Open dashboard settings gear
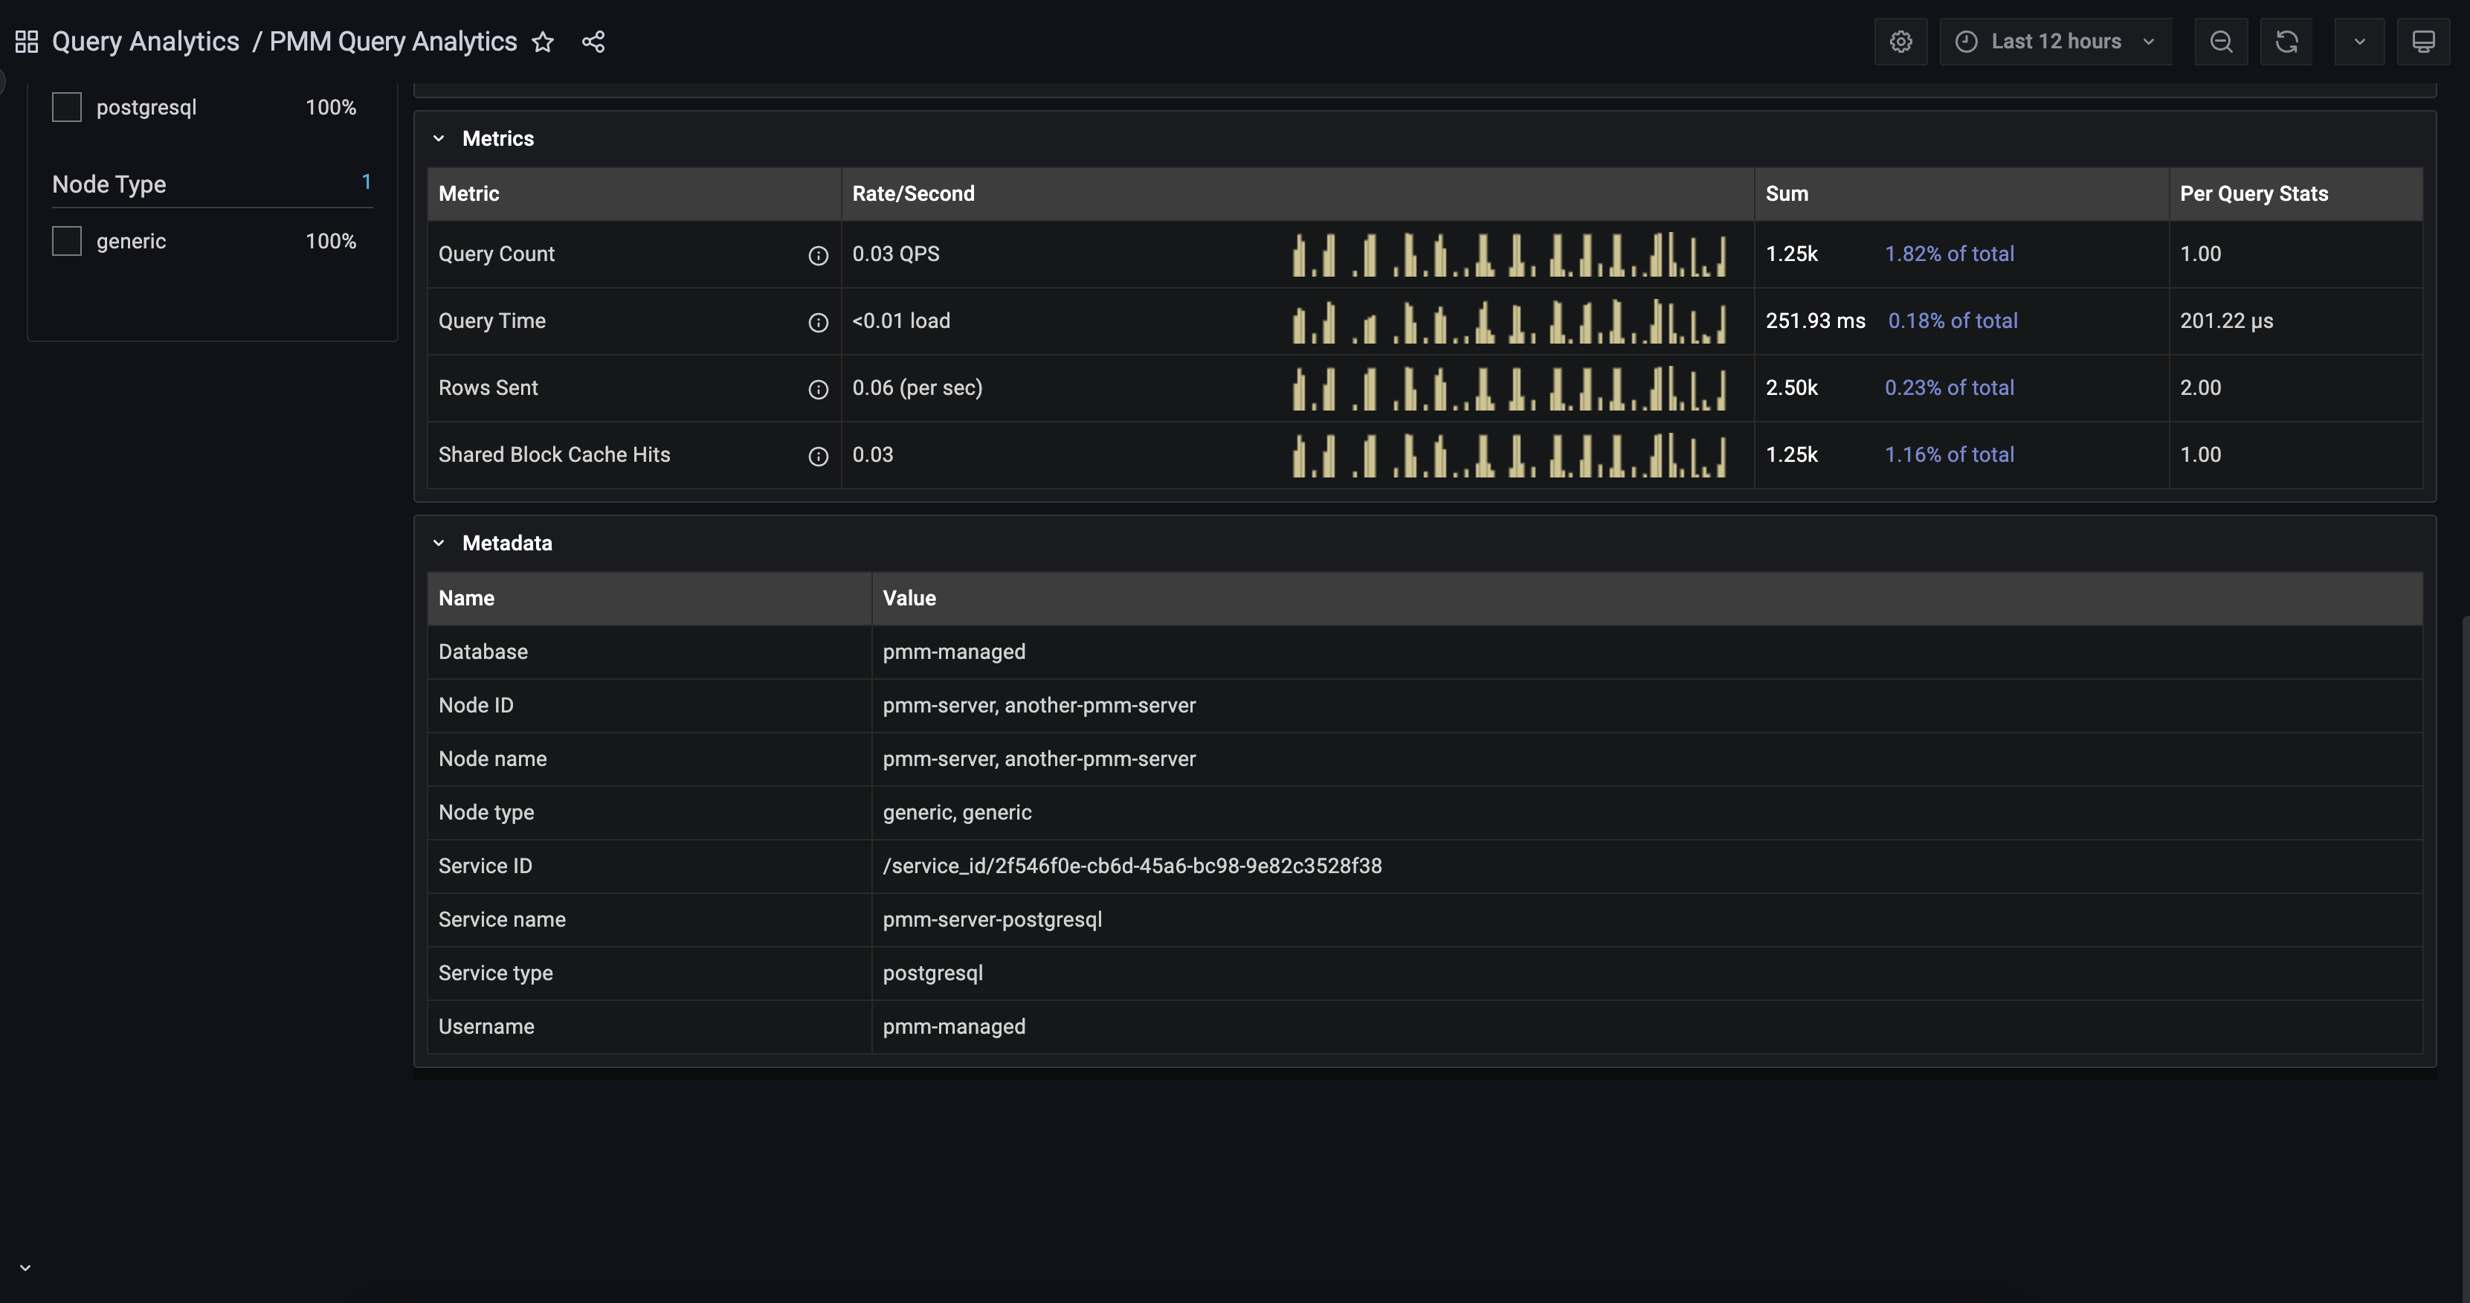2470x1303 pixels. pyautogui.click(x=1900, y=42)
